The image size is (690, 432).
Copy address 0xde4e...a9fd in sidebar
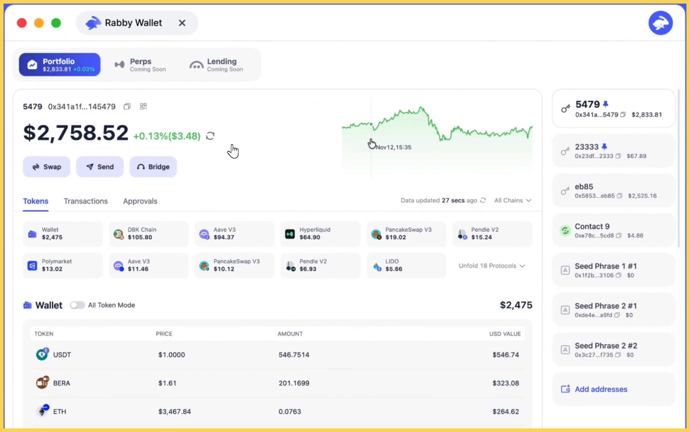coord(617,315)
